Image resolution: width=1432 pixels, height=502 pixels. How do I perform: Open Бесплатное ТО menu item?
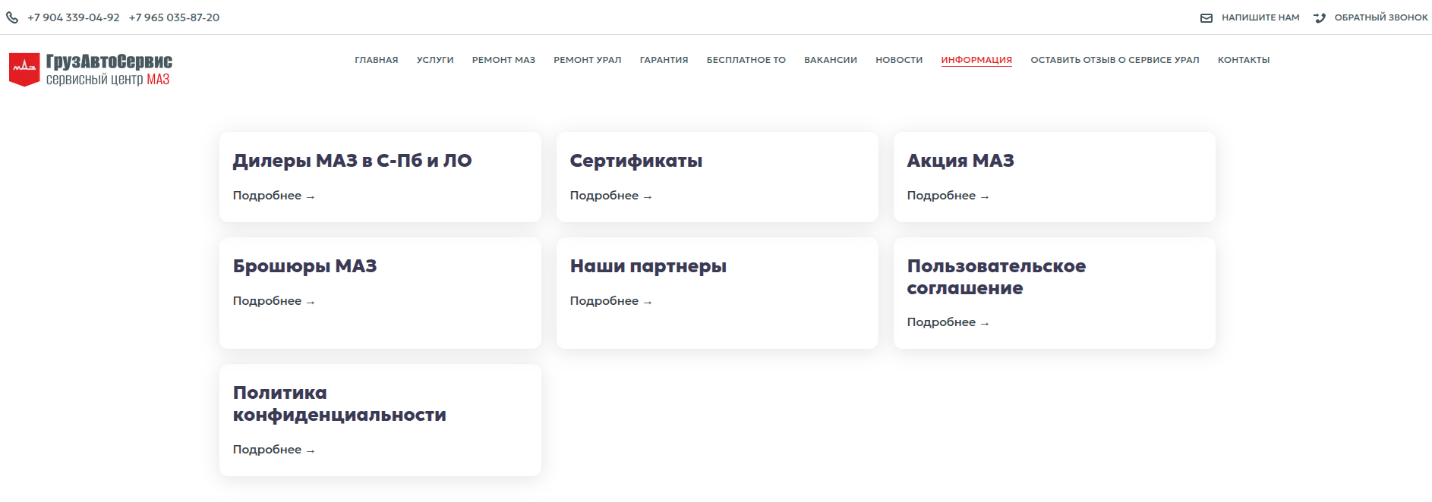tap(746, 60)
